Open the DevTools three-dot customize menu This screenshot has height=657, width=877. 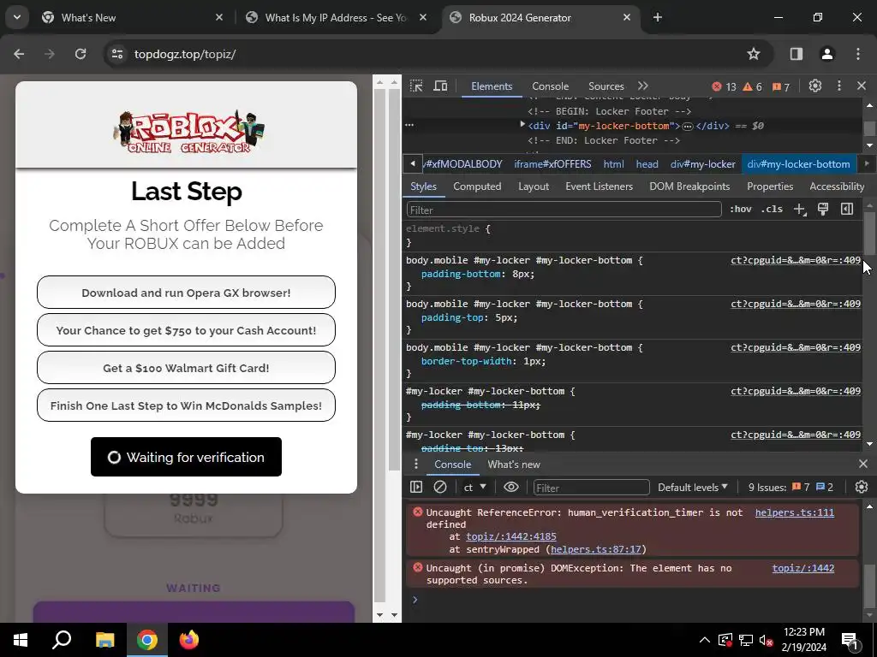(x=839, y=86)
